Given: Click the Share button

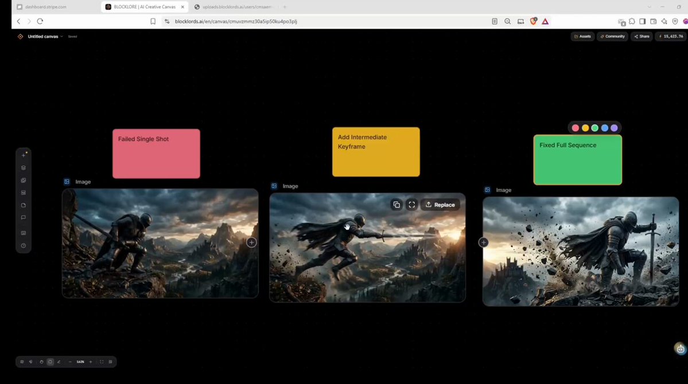Looking at the screenshot, I should click(x=642, y=36).
